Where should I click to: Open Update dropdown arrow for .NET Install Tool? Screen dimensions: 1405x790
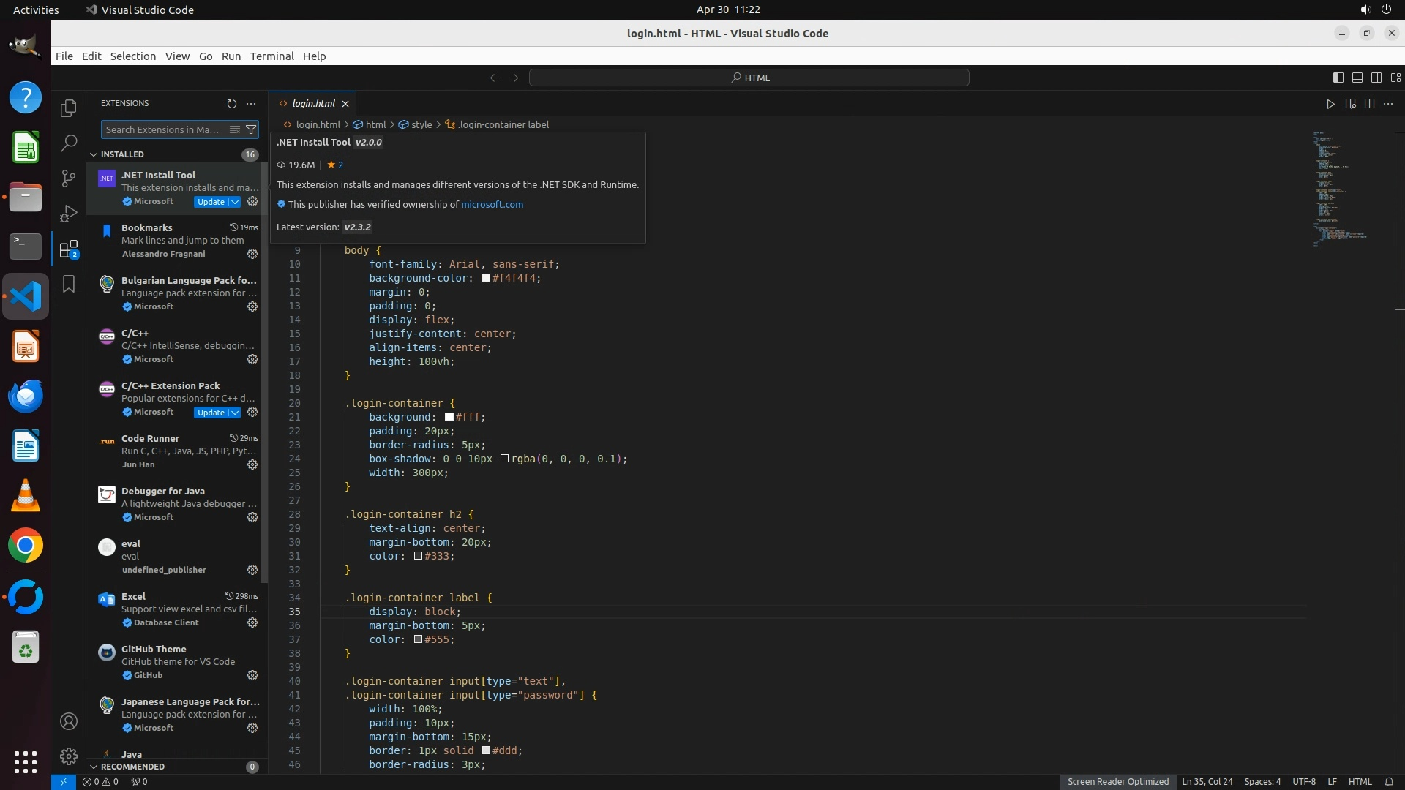[235, 202]
